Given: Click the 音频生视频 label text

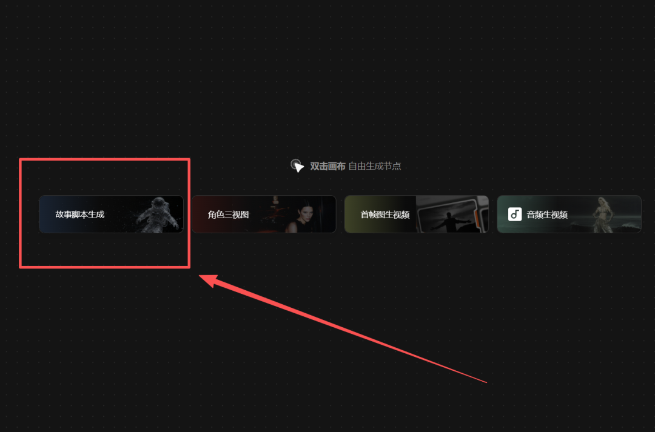Looking at the screenshot, I should pyautogui.click(x=547, y=214).
